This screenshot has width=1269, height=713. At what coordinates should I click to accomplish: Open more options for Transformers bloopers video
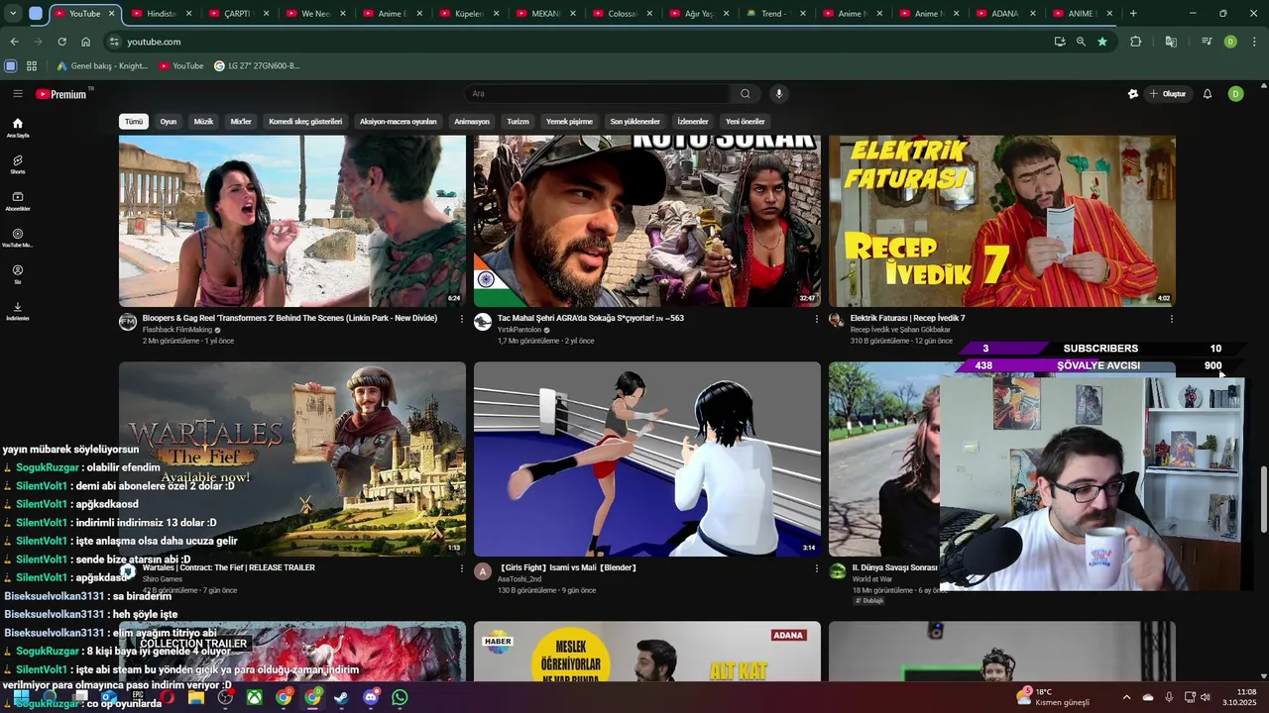(461, 319)
